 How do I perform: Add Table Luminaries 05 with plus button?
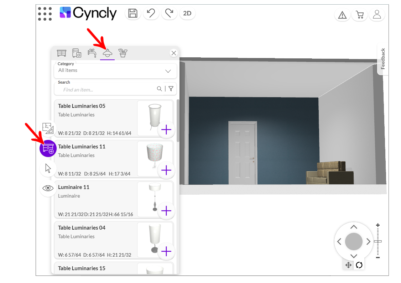(166, 130)
